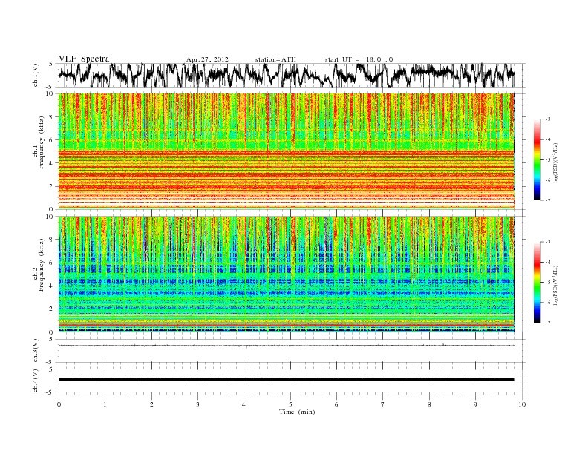
Task: Click the "Time (min)" axis label
Action: coord(297,412)
